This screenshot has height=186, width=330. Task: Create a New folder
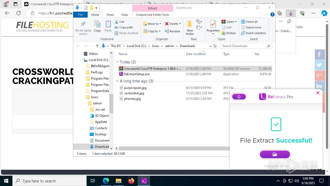(190, 28)
